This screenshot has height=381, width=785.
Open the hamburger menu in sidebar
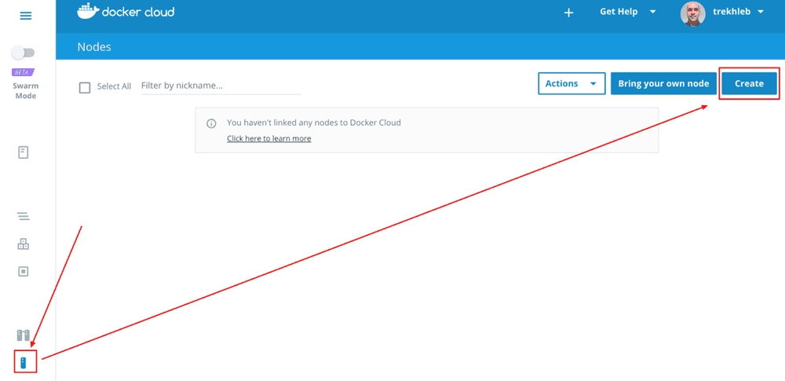click(26, 16)
